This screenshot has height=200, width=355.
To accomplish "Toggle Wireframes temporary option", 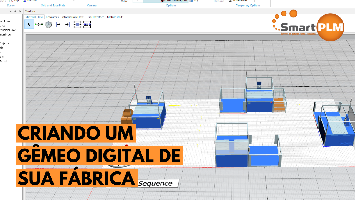I will tap(238, 1).
